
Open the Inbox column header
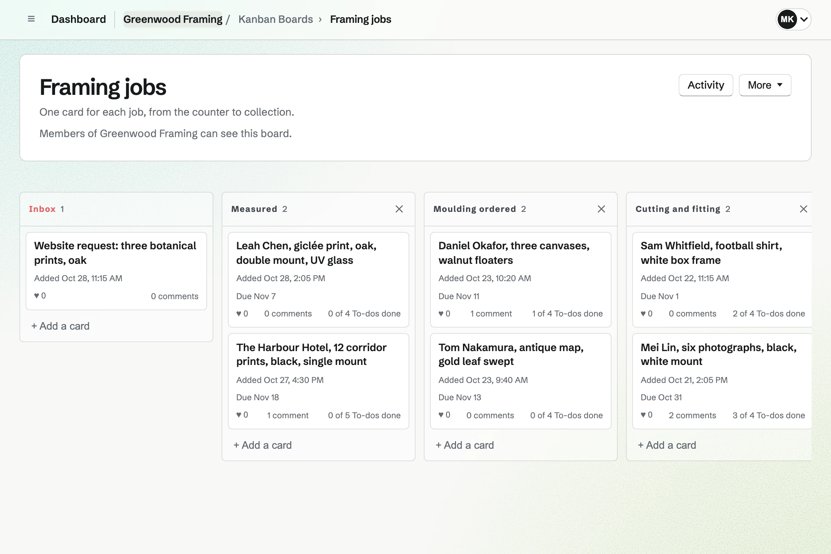42,209
